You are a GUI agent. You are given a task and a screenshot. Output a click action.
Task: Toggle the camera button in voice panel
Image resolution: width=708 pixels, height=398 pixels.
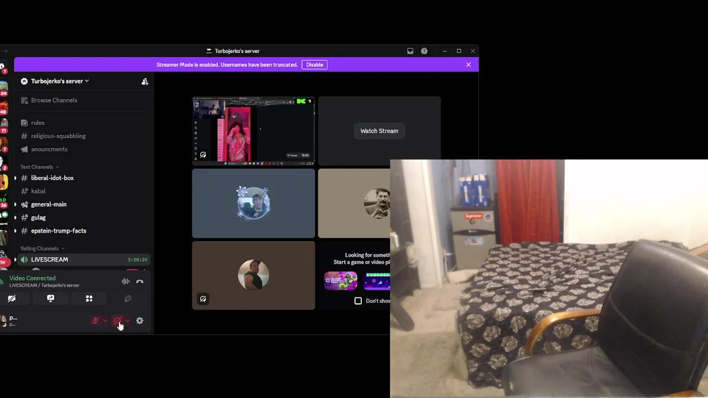[12, 298]
